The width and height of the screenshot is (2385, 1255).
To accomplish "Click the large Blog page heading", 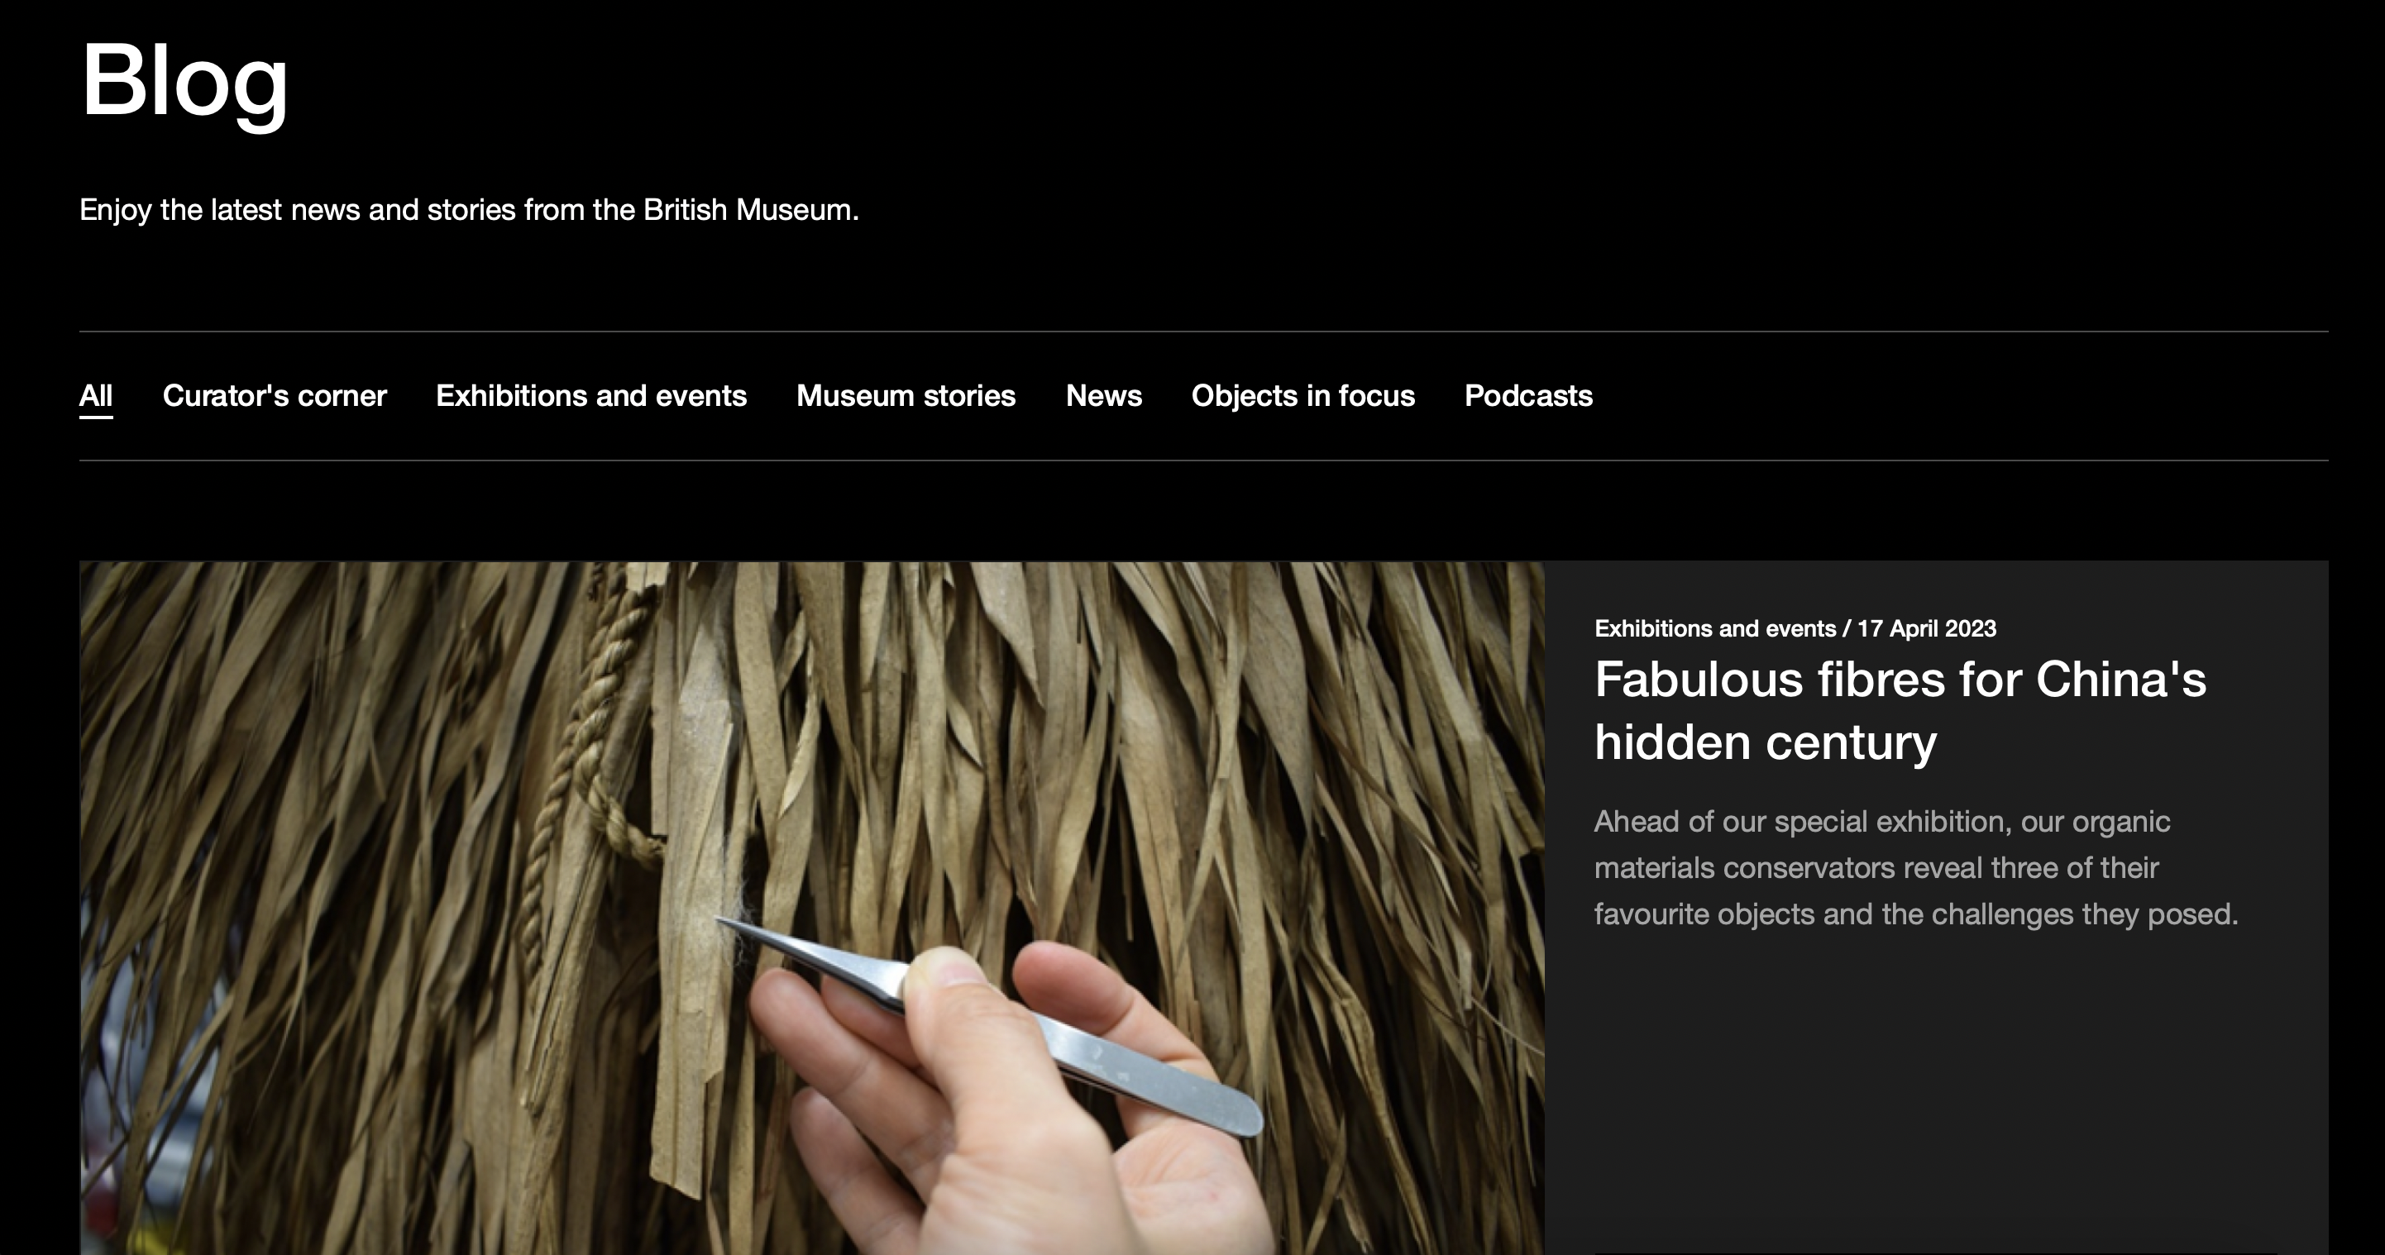I will point(184,82).
